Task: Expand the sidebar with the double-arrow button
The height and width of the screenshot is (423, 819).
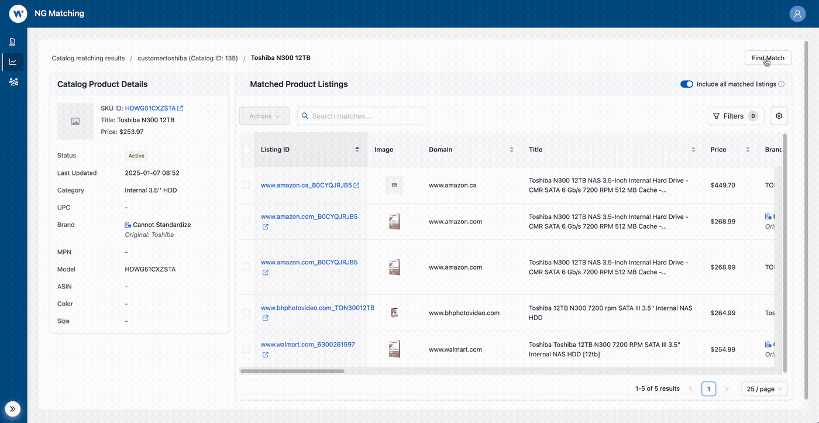Action: pos(13,409)
